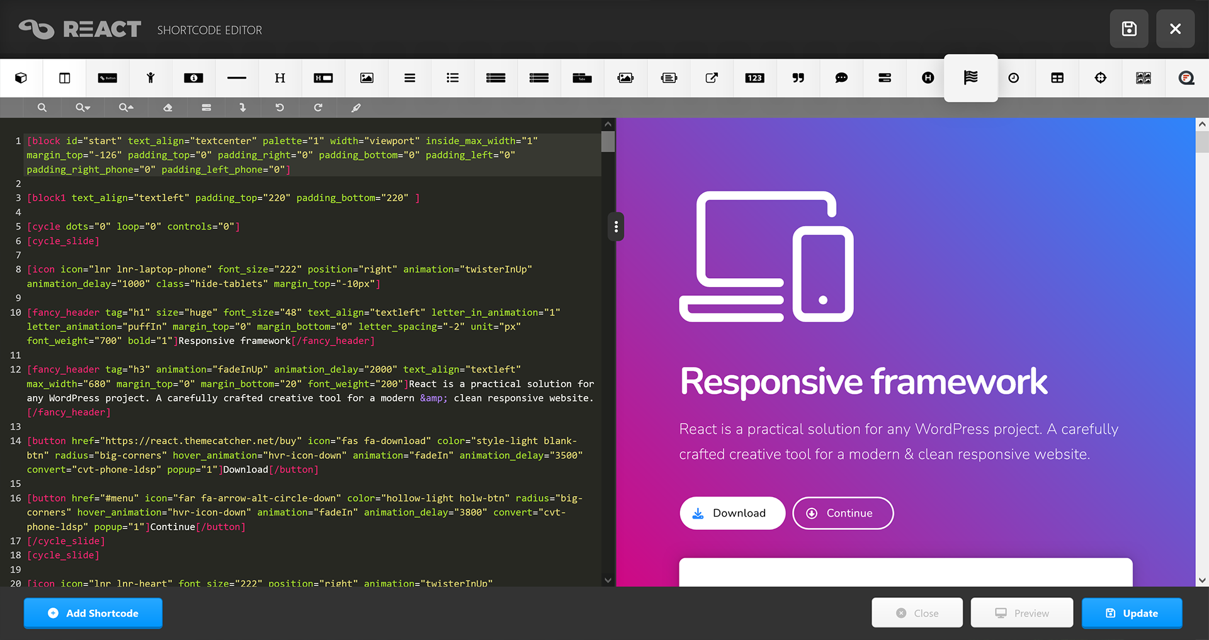Click the three horizontal lines shortcode icon
This screenshot has height=640, width=1209.
pos(410,78)
